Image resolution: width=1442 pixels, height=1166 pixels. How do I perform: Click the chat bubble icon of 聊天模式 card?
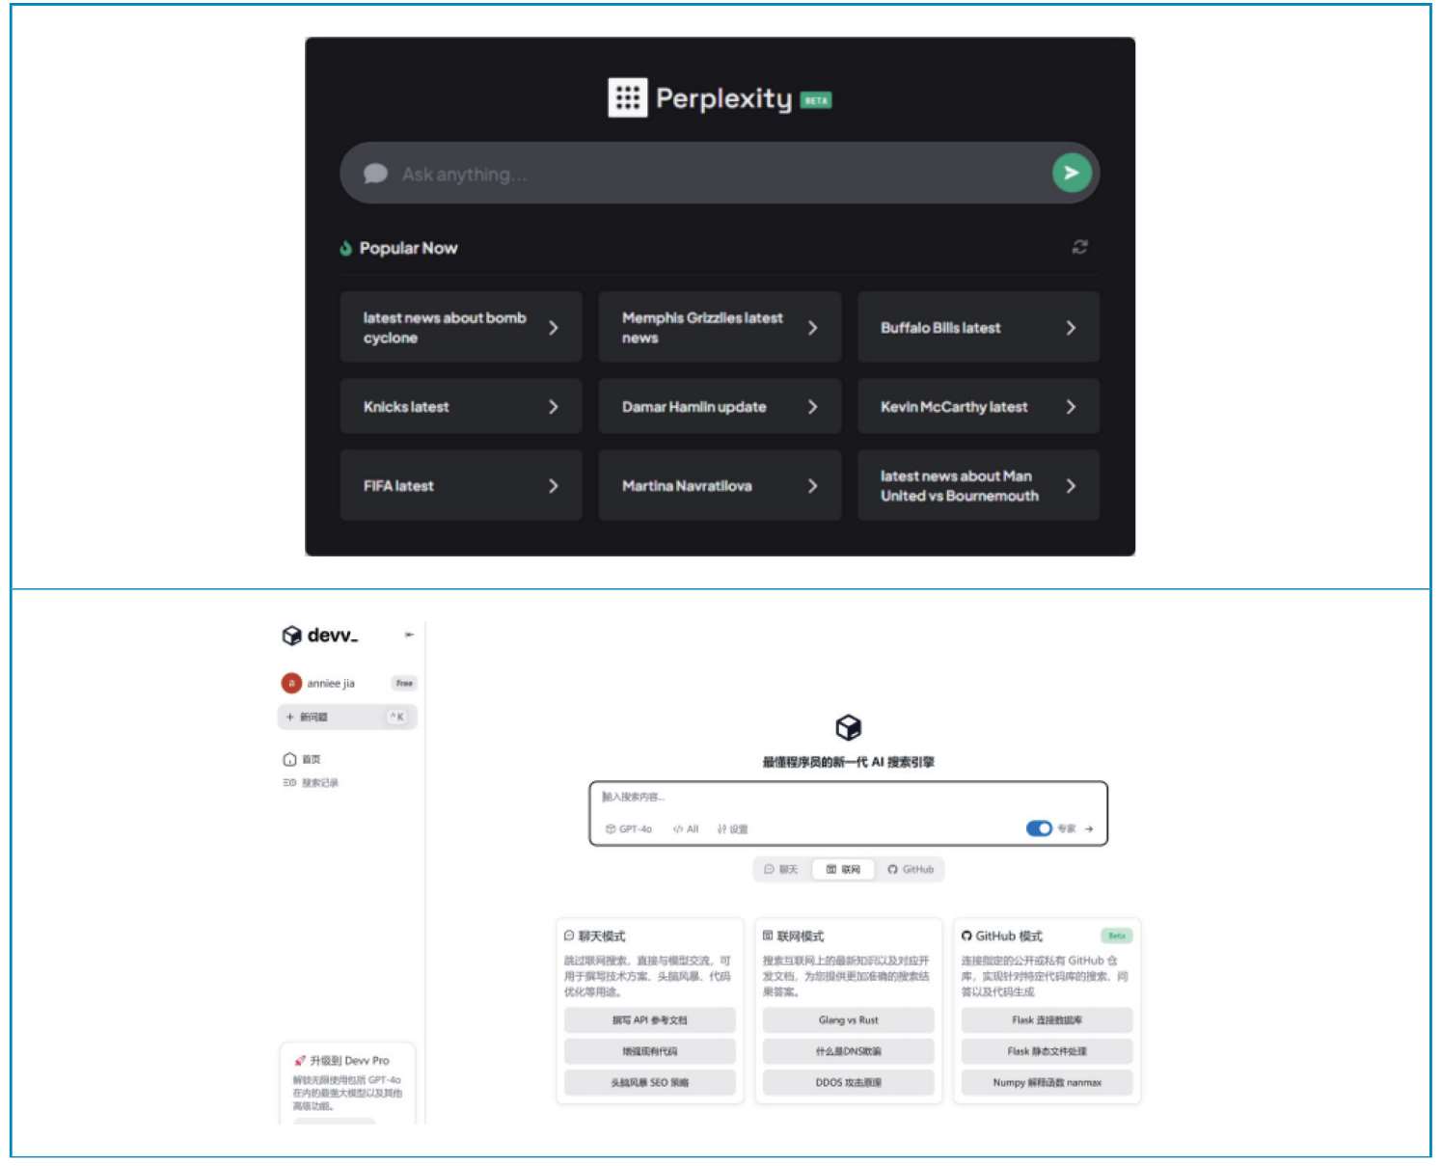pos(569,936)
